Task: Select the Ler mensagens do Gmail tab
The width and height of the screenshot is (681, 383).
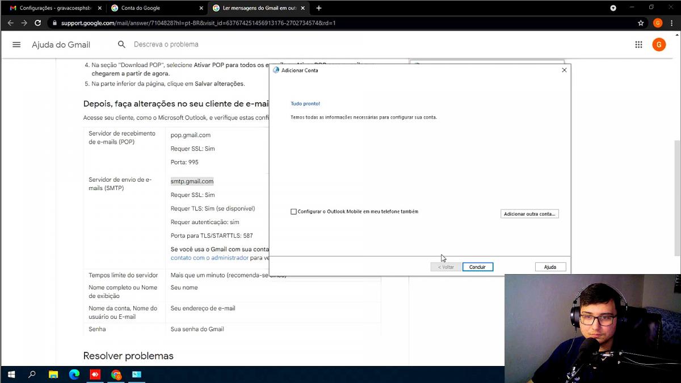Action: (258, 8)
